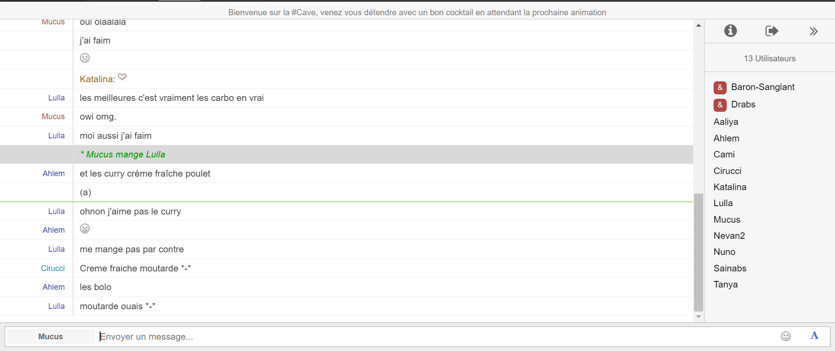835x351 pixels.
Task: Focus the "Envoyer un message..." input field
Action: [435, 337]
